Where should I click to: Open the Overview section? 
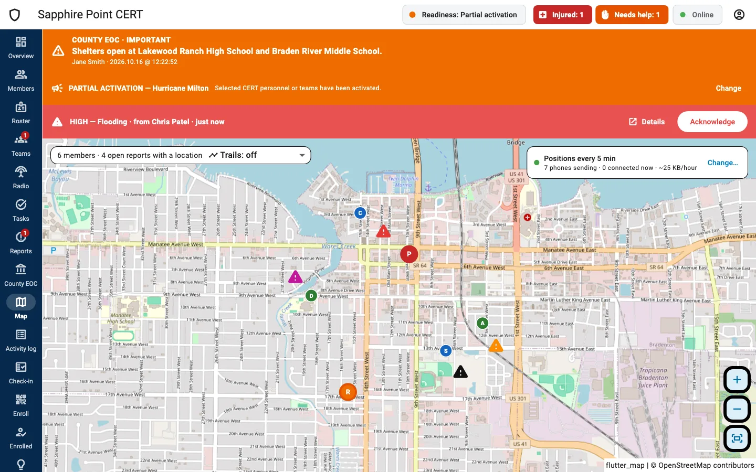click(x=21, y=48)
